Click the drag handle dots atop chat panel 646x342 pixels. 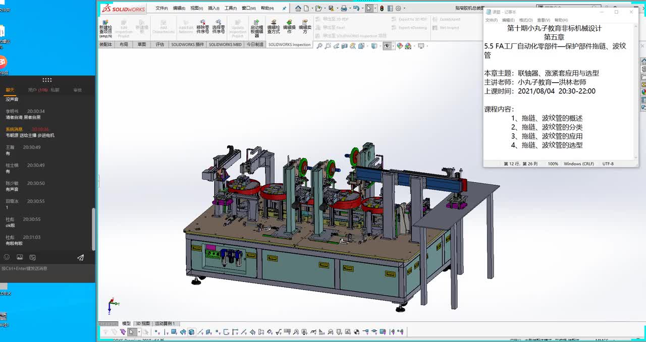pyautogui.click(x=47, y=80)
